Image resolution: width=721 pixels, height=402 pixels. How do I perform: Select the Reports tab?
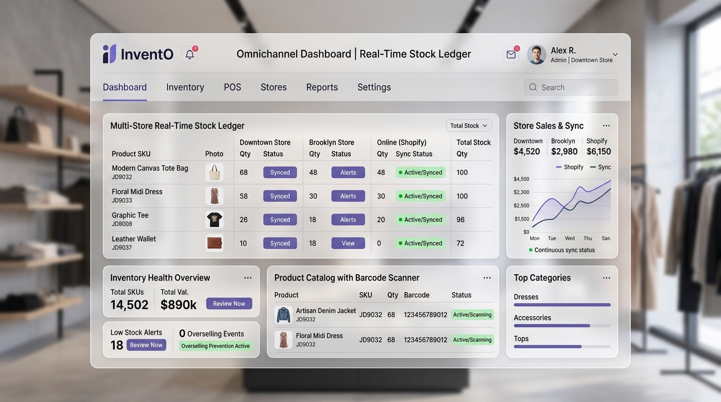coord(322,87)
